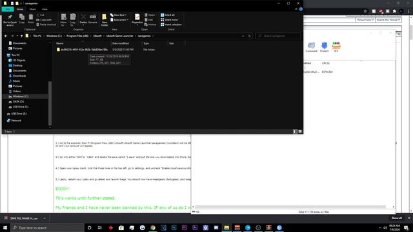Open download options arrow for SAVE FILE
Viewport: 413px width, 232px height.
(45, 218)
